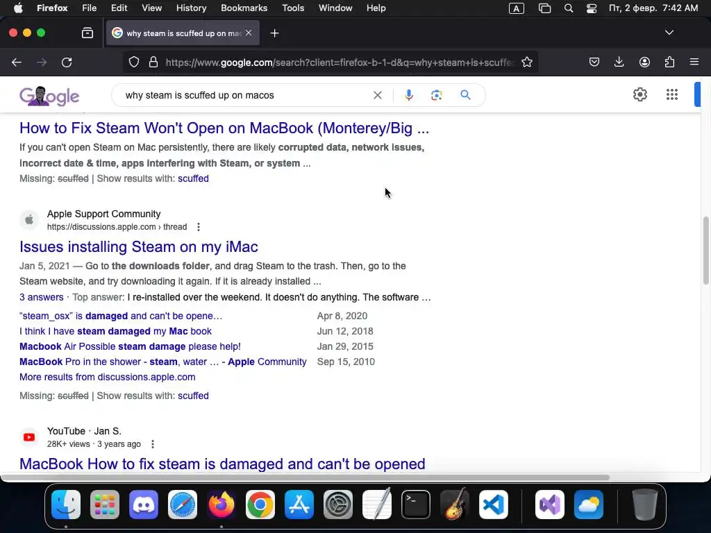711x533 pixels.
Task: Start Google voice search with microphone
Action: [408, 95]
